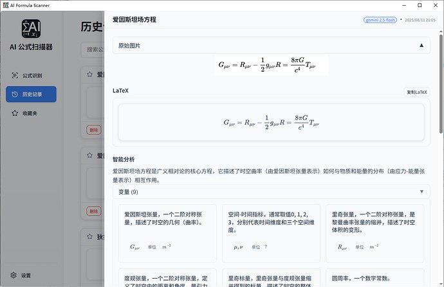Click the 爱因斯坦场方程 title
The image size is (444, 287).
134,19
